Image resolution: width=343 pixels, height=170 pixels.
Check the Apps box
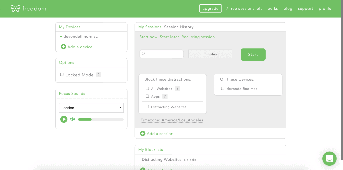(147, 96)
